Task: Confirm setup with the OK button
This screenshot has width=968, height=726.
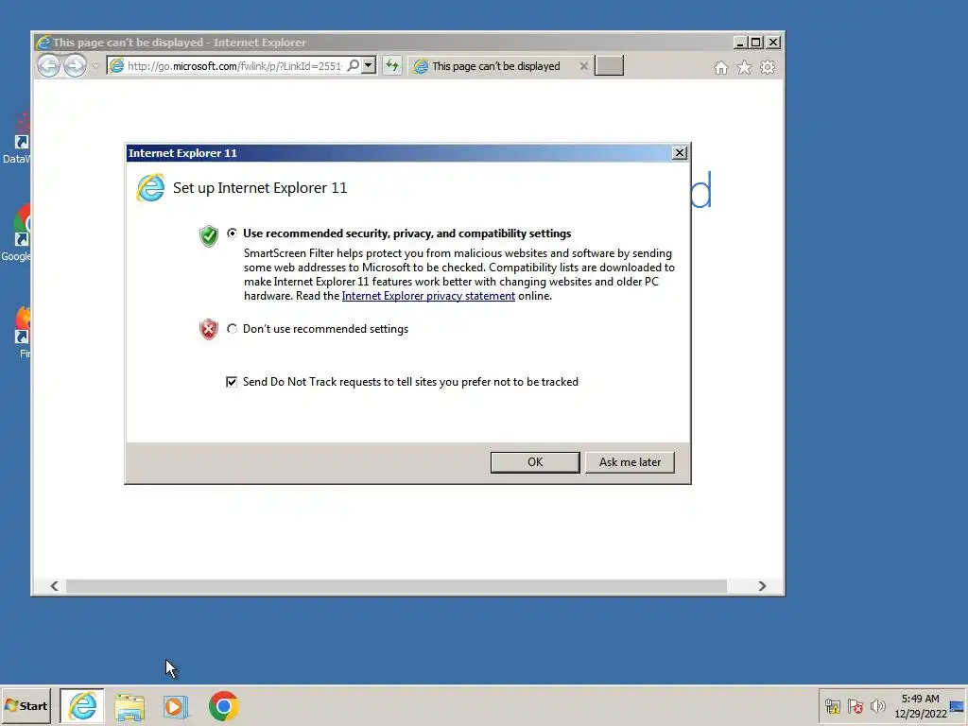Action: point(535,462)
